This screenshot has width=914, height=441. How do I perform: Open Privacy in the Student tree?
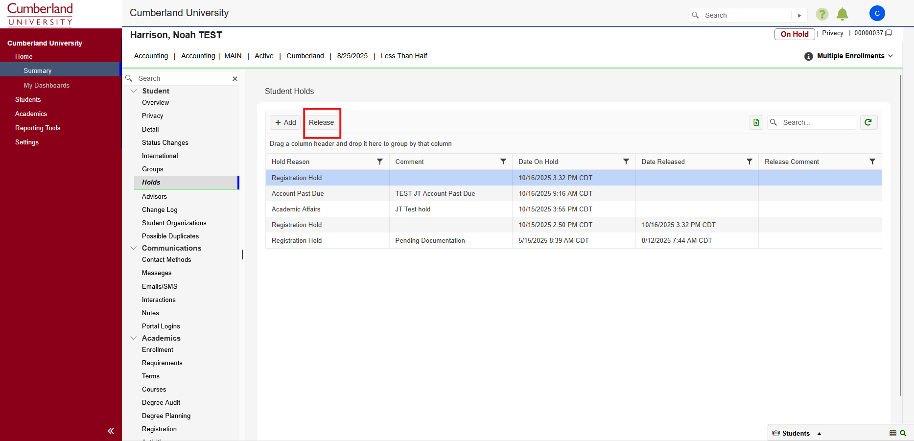tap(153, 116)
